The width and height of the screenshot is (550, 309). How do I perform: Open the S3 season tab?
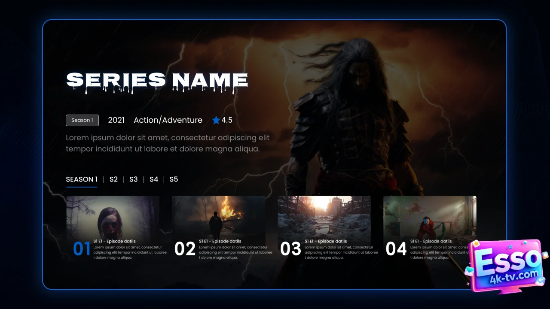pos(134,179)
